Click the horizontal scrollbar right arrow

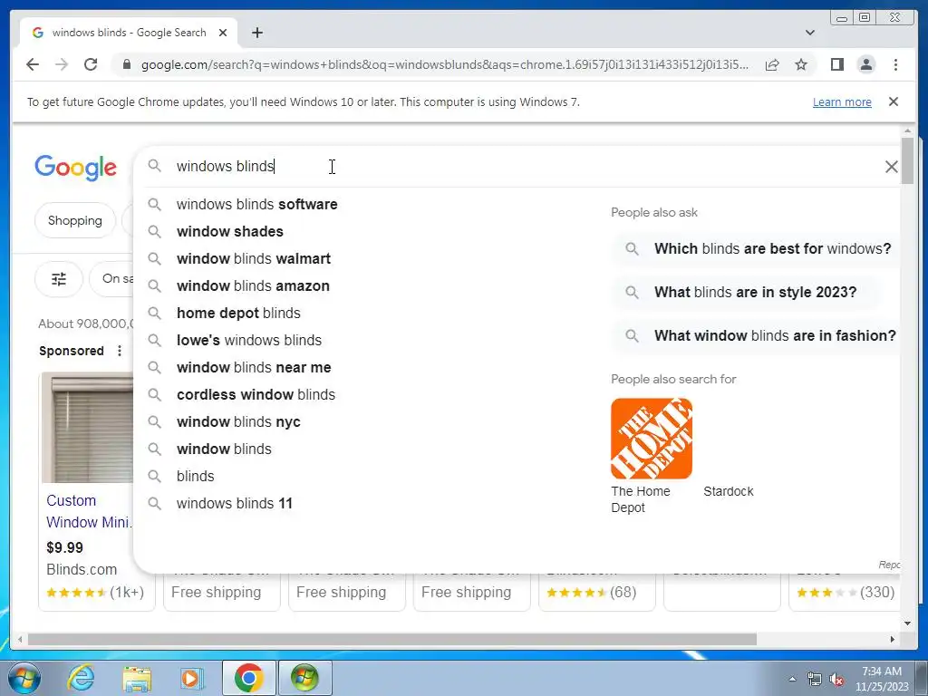[893, 639]
